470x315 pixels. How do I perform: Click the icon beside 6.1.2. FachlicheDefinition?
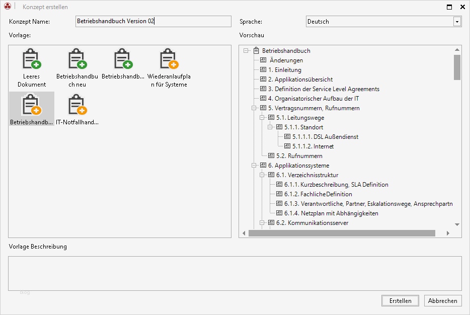[279, 194]
